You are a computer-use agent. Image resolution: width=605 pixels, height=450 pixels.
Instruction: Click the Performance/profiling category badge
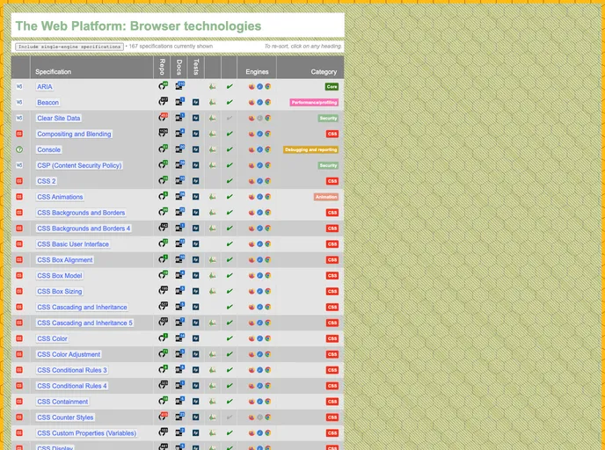pos(314,103)
